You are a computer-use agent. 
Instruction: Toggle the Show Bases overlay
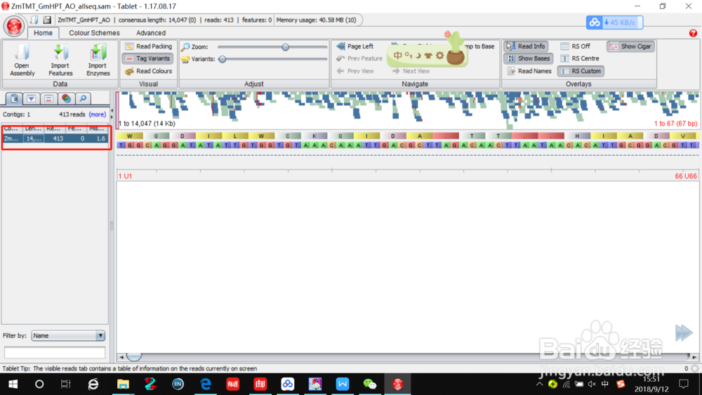529,59
